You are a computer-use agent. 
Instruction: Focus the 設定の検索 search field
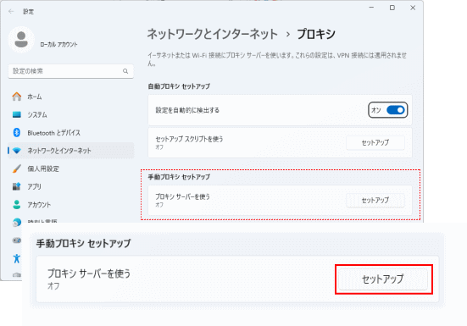70,71
